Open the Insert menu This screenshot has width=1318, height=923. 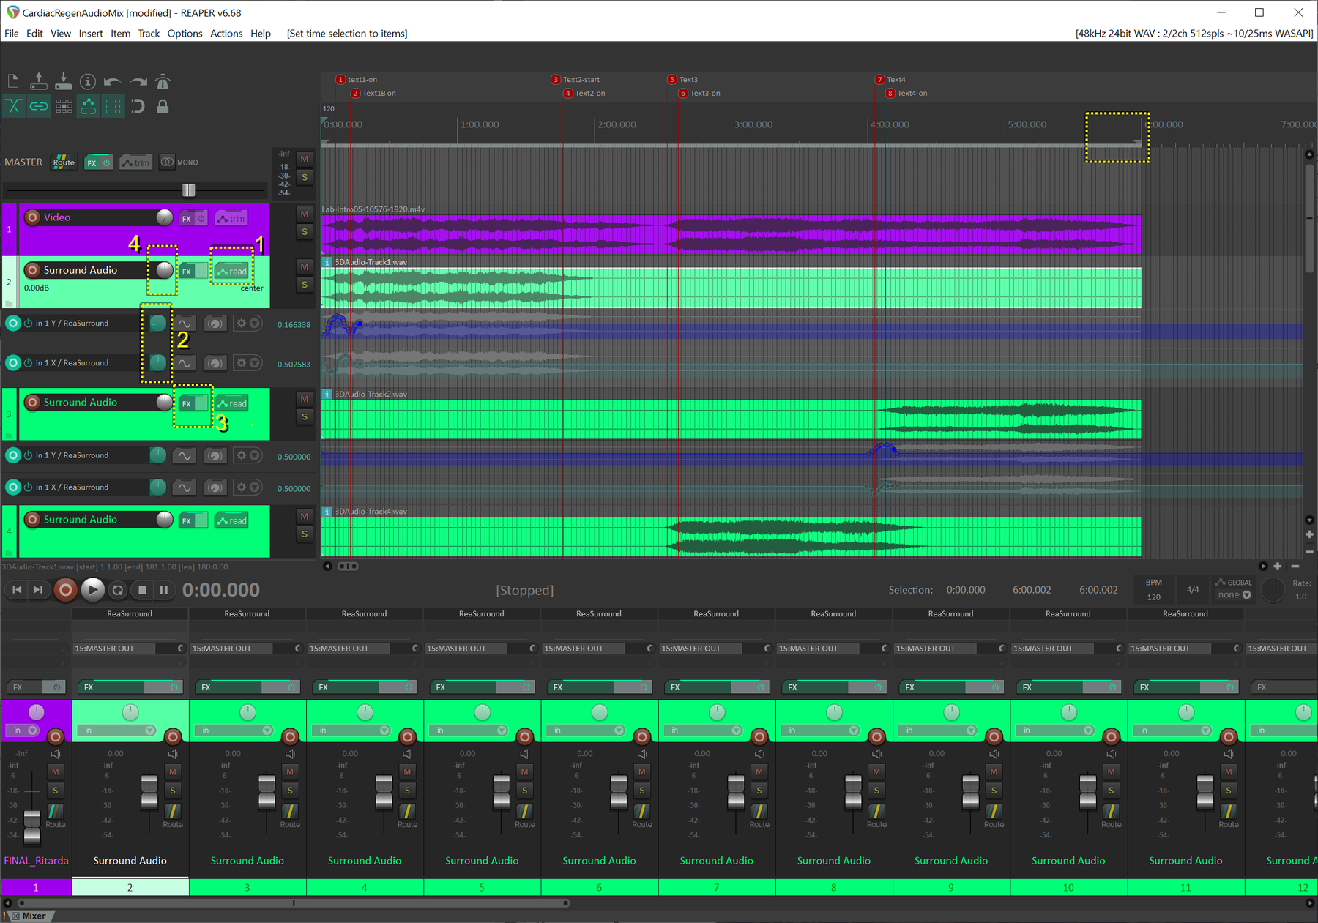click(91, 33)
